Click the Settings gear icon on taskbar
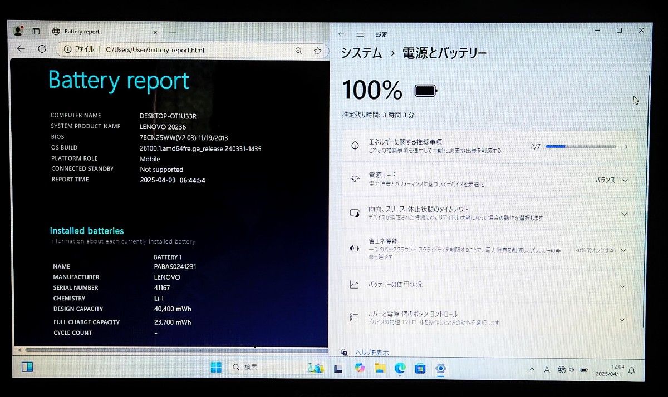 tap(441, 368)
